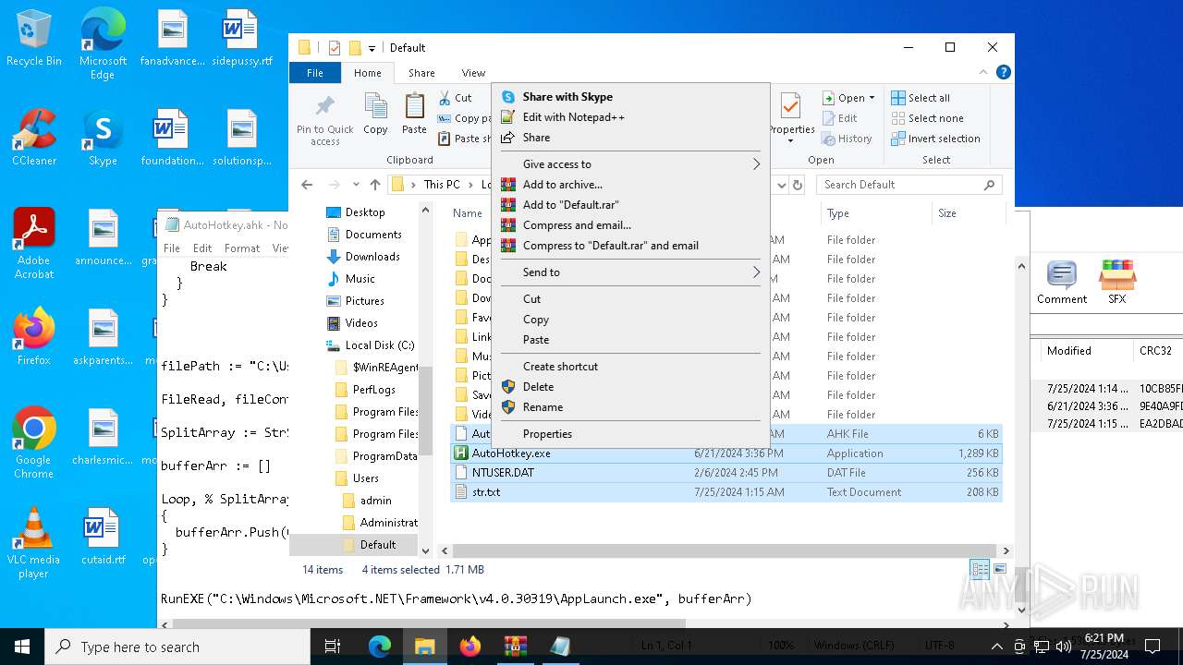Choose Add to archive... menu entry

coord(630,185)
